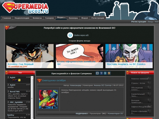Screen dimensions: 159x119
Task: Click the VKontakte social icon
Action: click(97, 73)
